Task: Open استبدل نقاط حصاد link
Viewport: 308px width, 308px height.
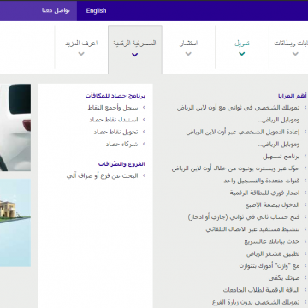Action: 114,120
